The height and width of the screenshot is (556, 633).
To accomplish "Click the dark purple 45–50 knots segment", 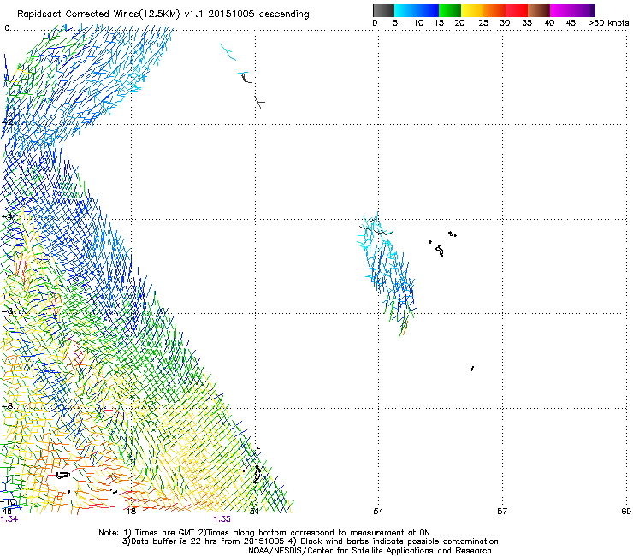I will (x=583, y=10).
